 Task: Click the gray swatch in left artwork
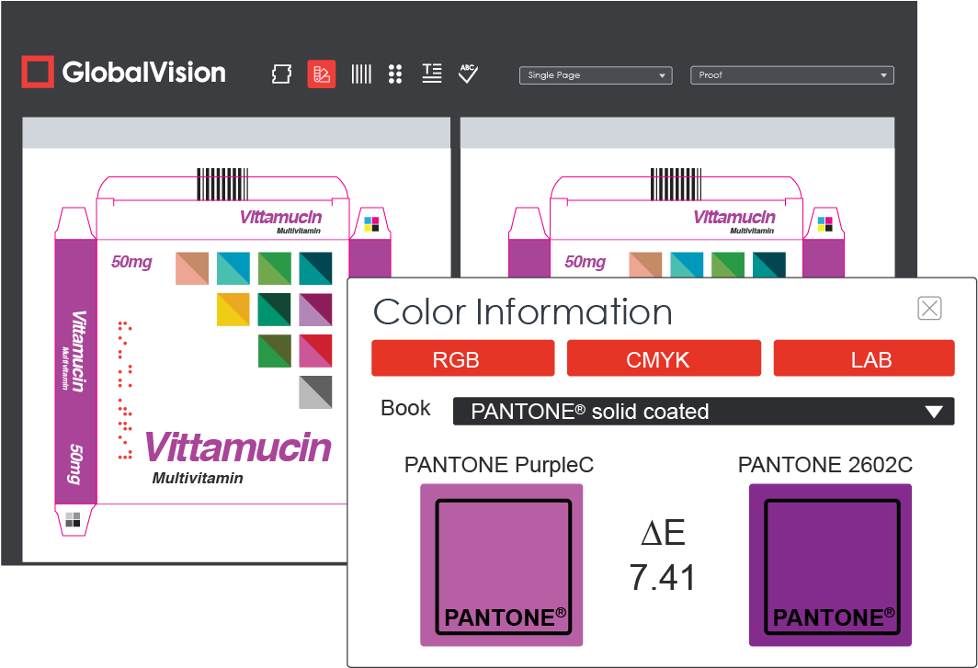pyautogui.click(x=315, y=392)
